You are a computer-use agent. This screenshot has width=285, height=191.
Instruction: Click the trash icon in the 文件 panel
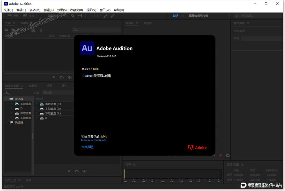point(41,30)
